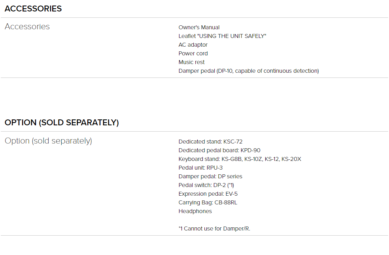Screen dimensions: 389x255
Task: Click the Damper pedal DP-10 line
Action: coord(249,71)
